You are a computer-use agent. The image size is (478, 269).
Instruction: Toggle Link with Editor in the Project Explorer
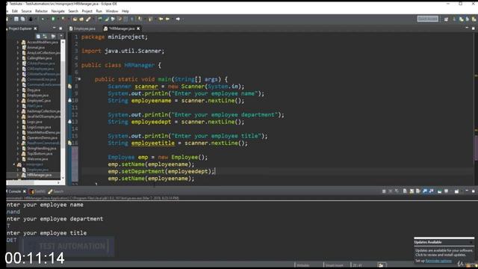pos(45,37)
